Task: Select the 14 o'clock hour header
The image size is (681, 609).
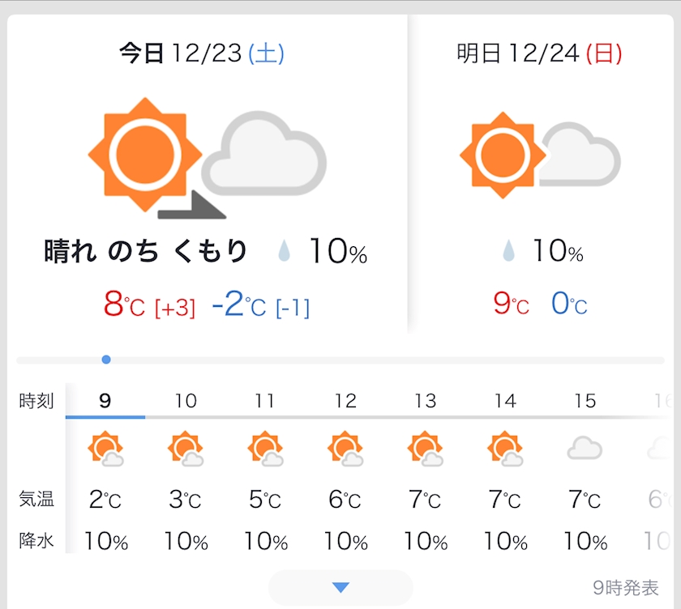Action: 505,400
